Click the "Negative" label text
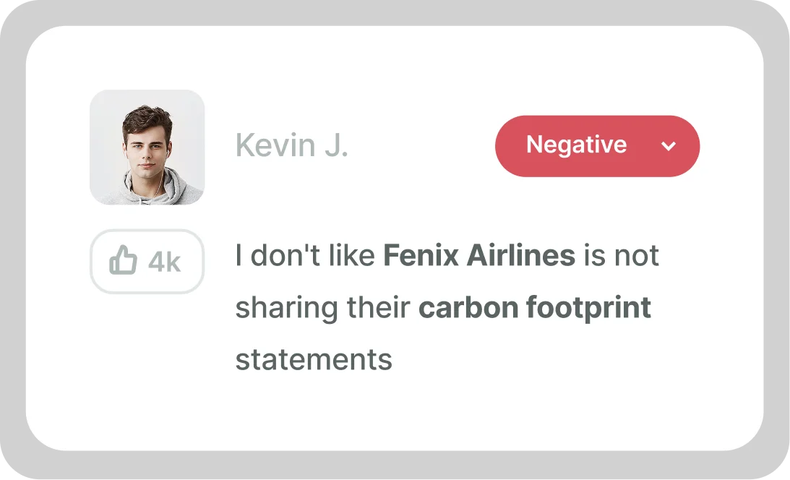790x480 pixels. (576, 145)
